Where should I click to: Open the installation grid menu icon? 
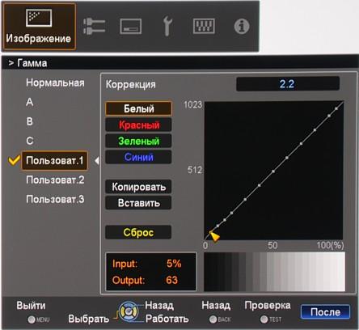click(204, 26)
